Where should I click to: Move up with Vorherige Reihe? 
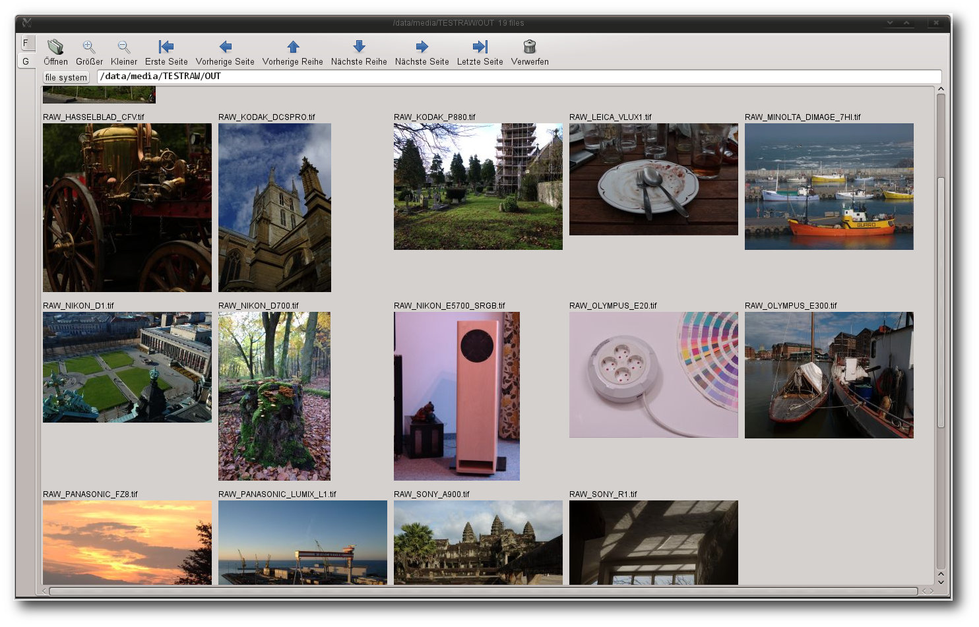293,47
